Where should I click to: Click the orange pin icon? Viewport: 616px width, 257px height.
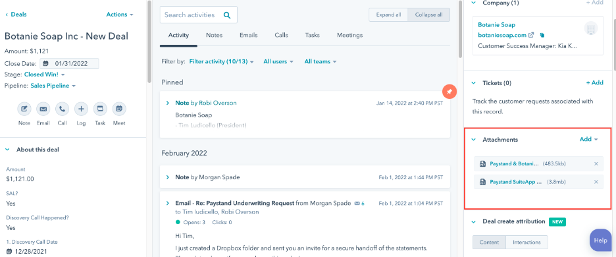[x=449, y=92]
